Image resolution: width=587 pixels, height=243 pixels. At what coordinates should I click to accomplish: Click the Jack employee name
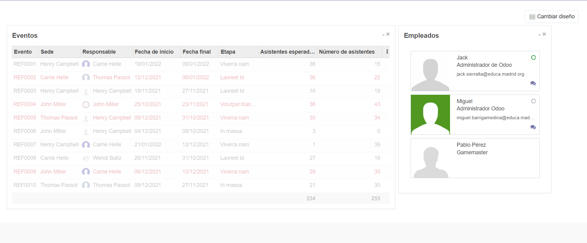pos(462,58)
